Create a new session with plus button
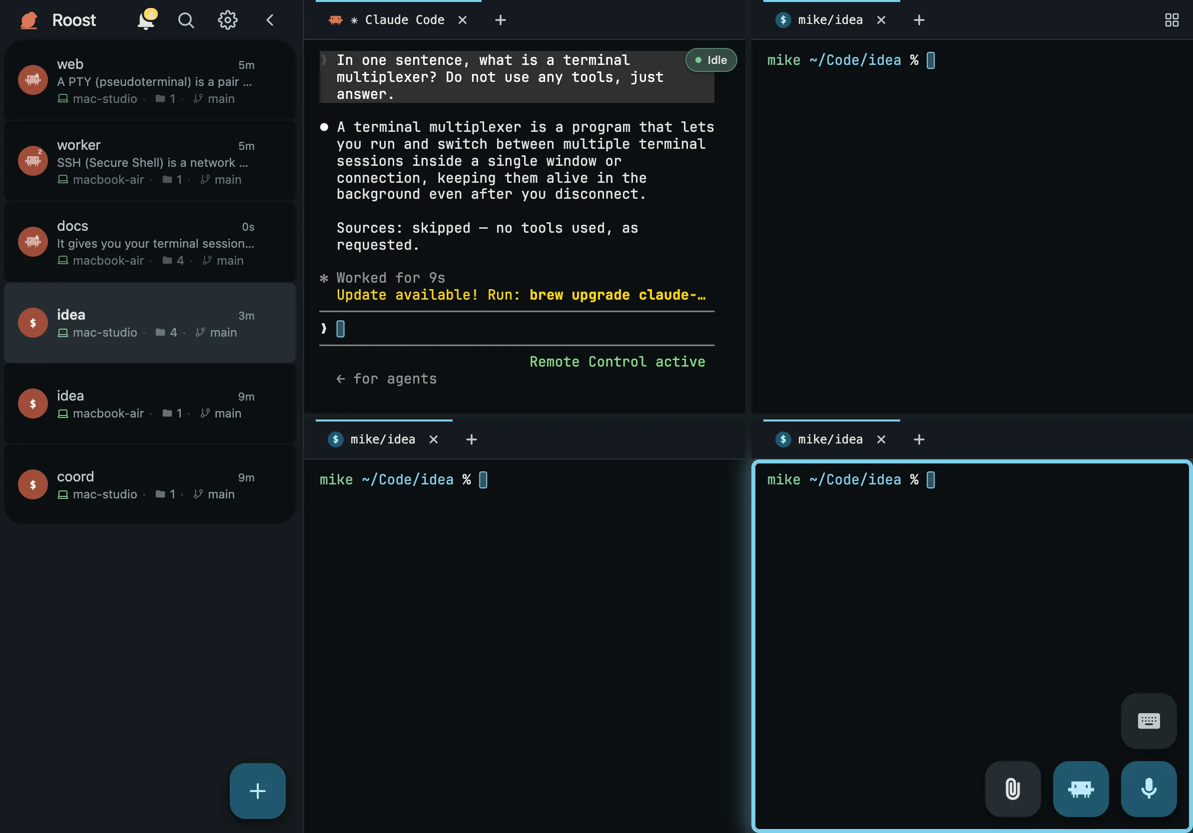1193x833 pixels. tap(258, 791)
